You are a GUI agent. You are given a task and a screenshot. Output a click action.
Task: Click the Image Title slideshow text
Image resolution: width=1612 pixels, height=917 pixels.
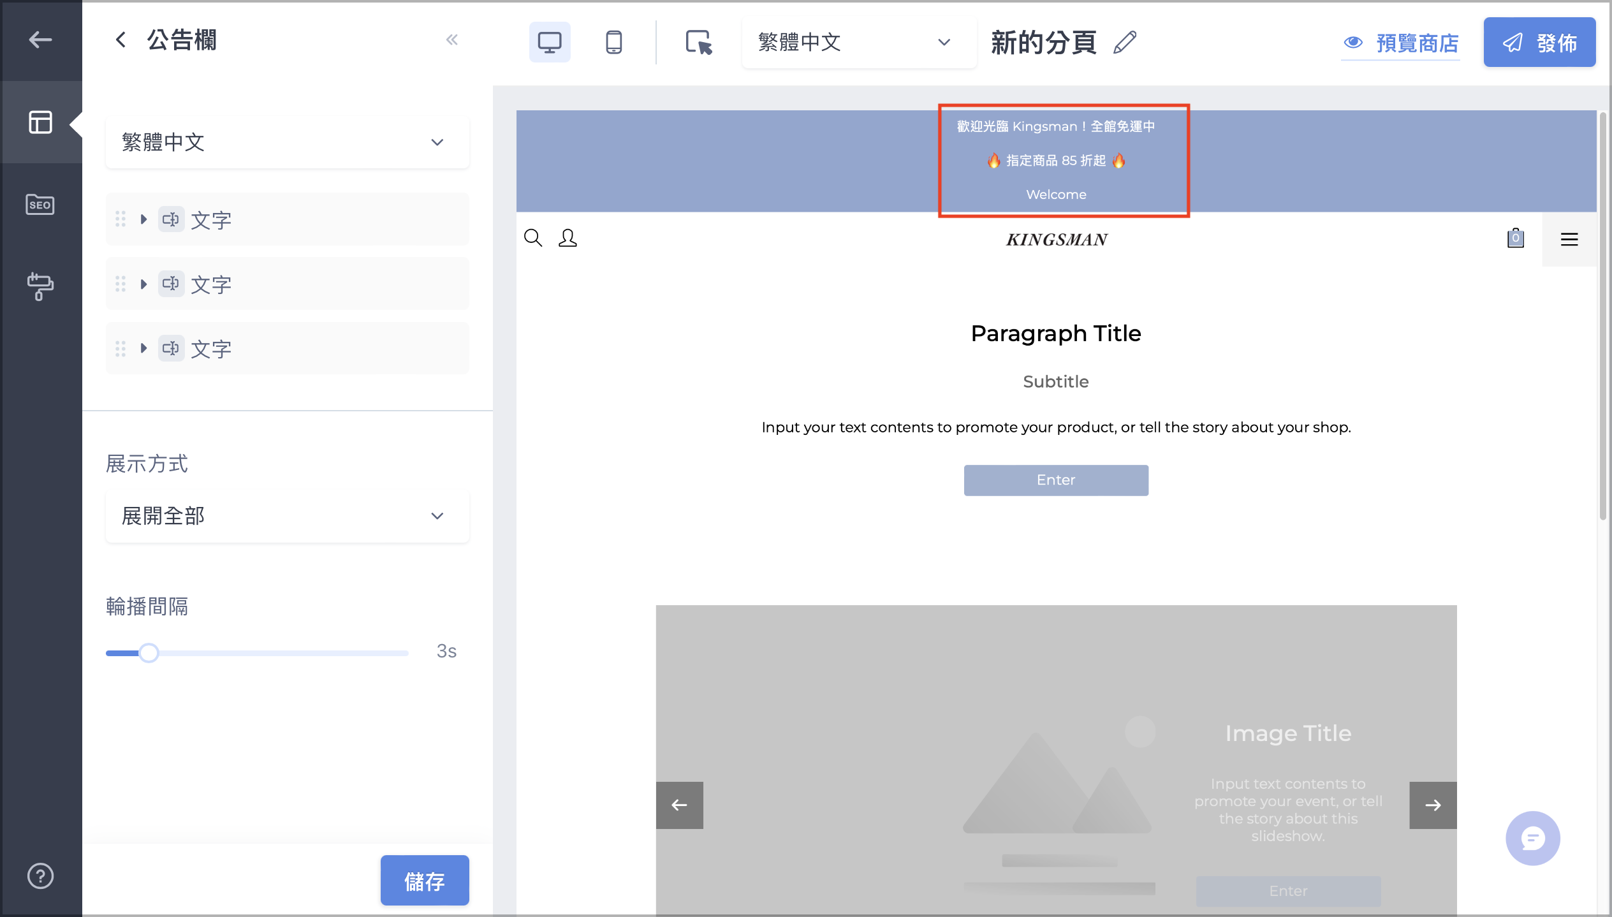click(x=1288, y=733)
